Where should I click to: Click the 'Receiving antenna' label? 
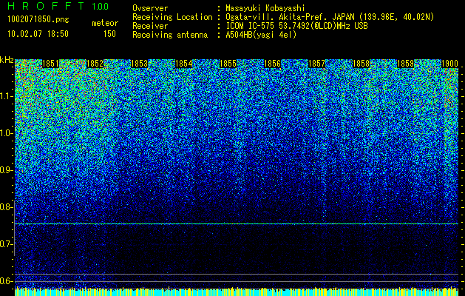coord(170,35)
